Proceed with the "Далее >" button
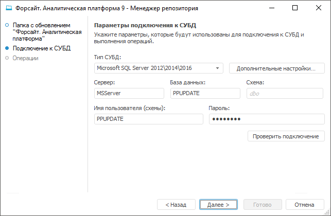The width and height of the screenshot is (331, 216). (x=218, y=204)
